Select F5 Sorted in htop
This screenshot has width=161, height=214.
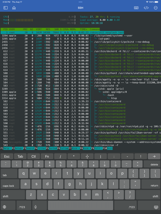tap(52, 148)
